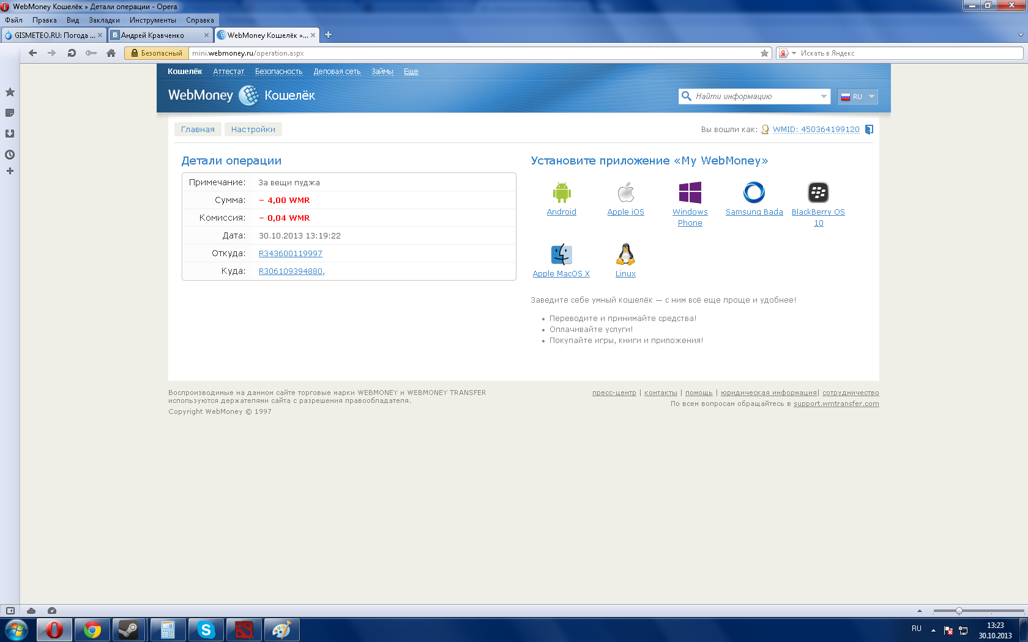
Task: Open a new tab with the plus button
Action: tap(328, 35)
